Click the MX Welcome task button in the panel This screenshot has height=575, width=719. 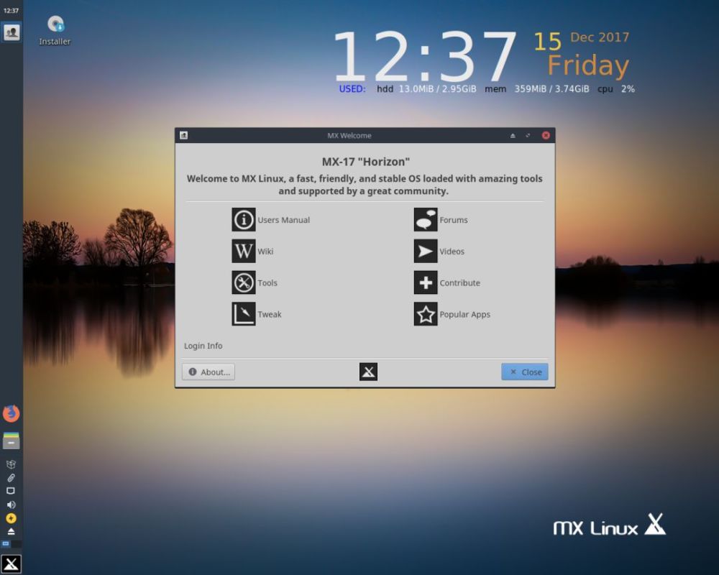click(x=12, y=32)
